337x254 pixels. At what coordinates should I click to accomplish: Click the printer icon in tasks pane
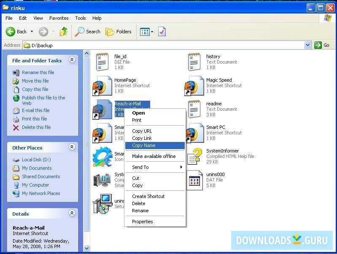[x=16, y=119]
